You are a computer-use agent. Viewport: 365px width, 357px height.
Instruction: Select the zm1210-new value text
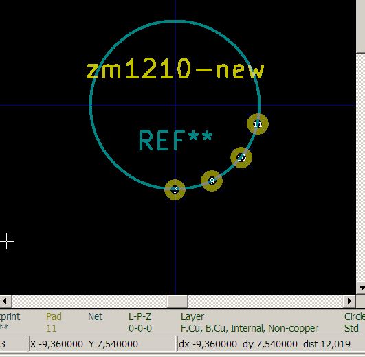(x=175, y=69)
